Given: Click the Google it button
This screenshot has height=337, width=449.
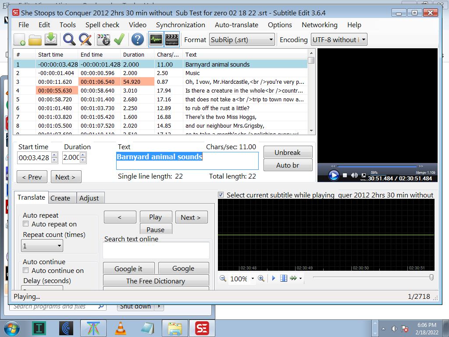Looking at the screenshot, I should pyautogui.click(x=128, y=269).
